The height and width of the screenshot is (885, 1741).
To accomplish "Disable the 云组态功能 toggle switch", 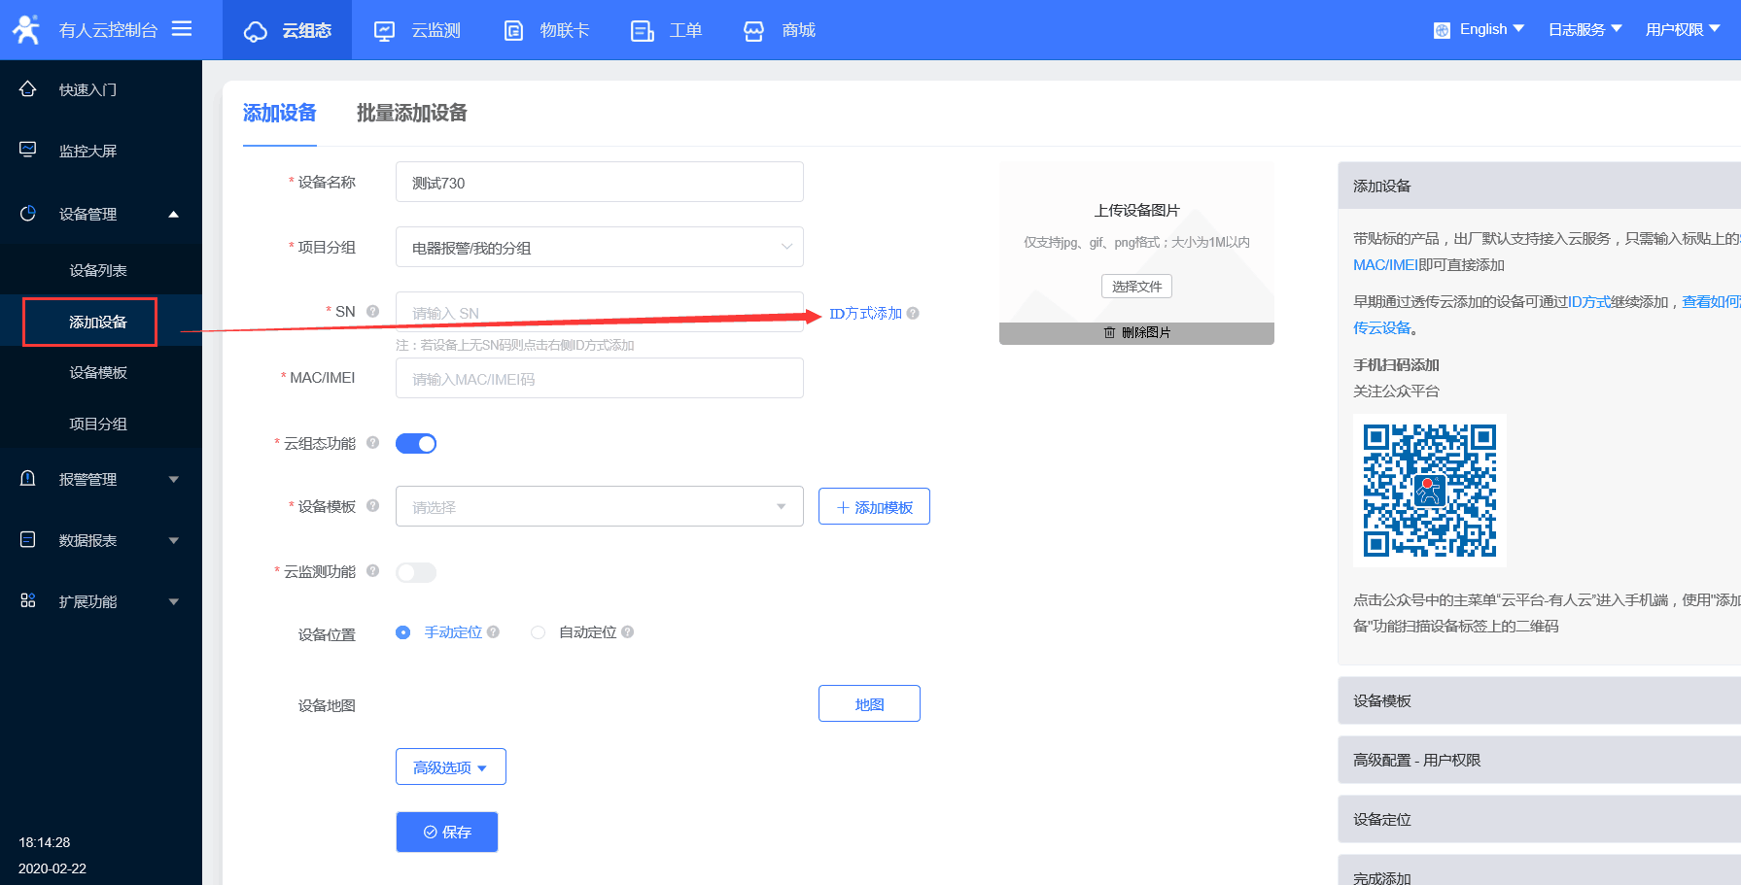I will (x=416, y=444).
